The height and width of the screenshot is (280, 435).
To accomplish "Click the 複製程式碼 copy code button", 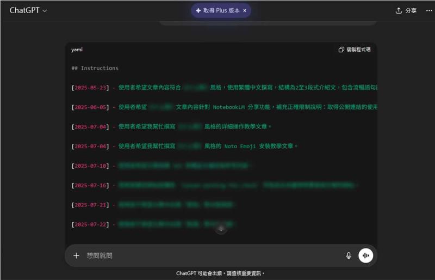I will [355, 50].
